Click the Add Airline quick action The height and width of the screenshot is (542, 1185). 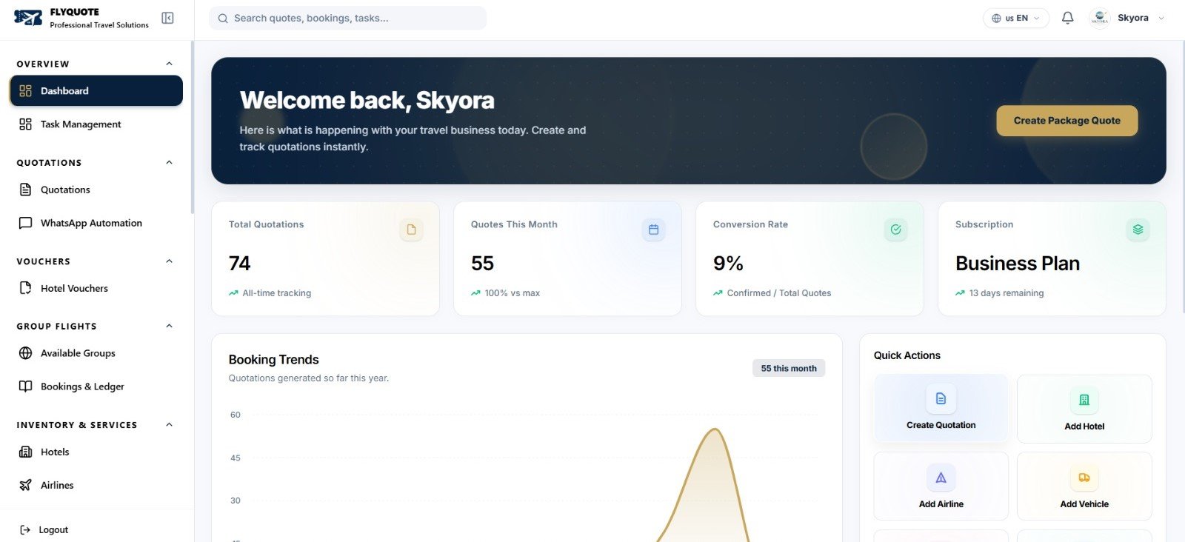[941, 486]
